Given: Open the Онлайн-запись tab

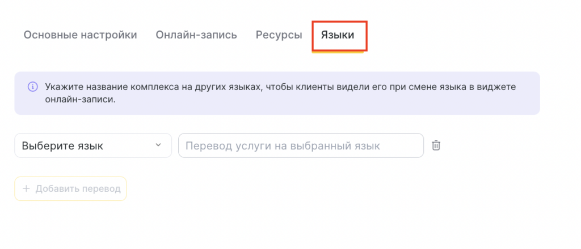Looking at the screenshot, I should tap(196, 35).
